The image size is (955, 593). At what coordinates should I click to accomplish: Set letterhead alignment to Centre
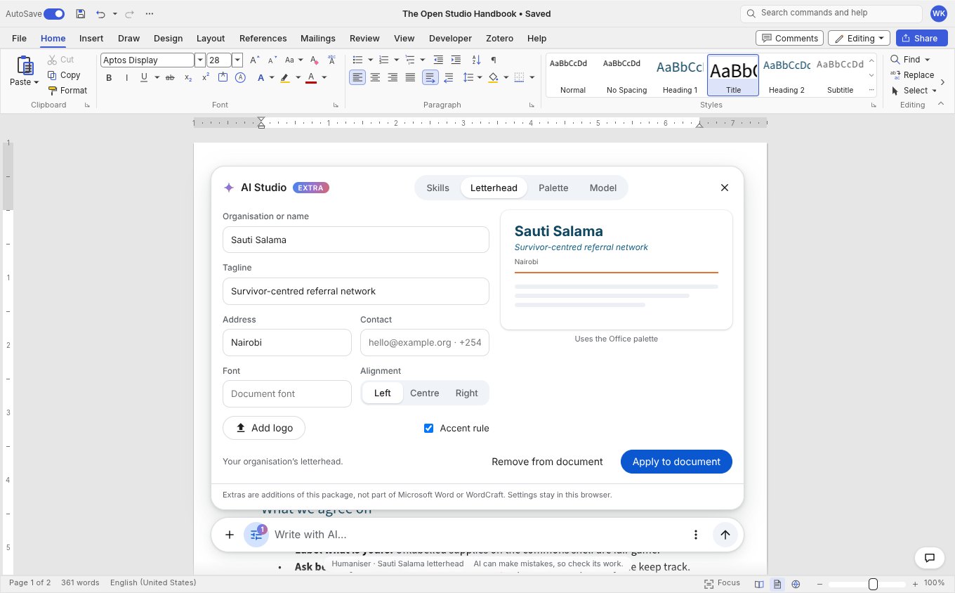tap(425, 393)
